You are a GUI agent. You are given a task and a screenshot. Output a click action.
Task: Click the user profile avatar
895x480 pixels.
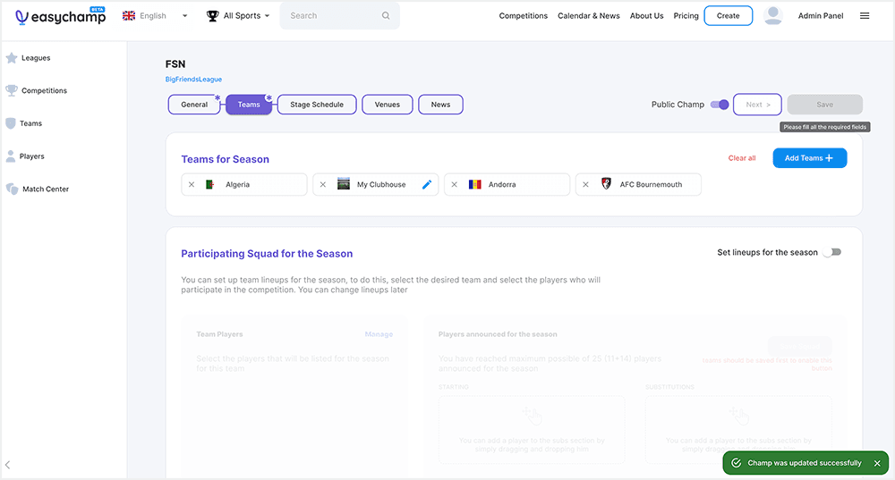coord(773,16)
